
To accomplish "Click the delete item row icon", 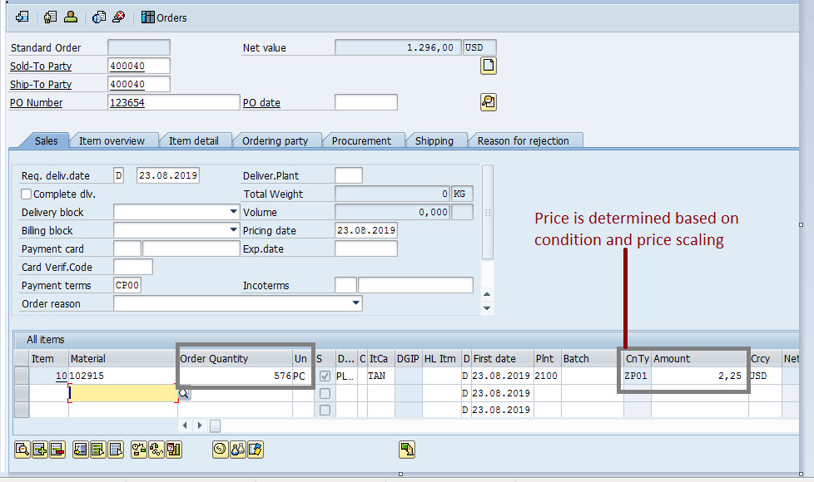I will (x=57, y=450).
